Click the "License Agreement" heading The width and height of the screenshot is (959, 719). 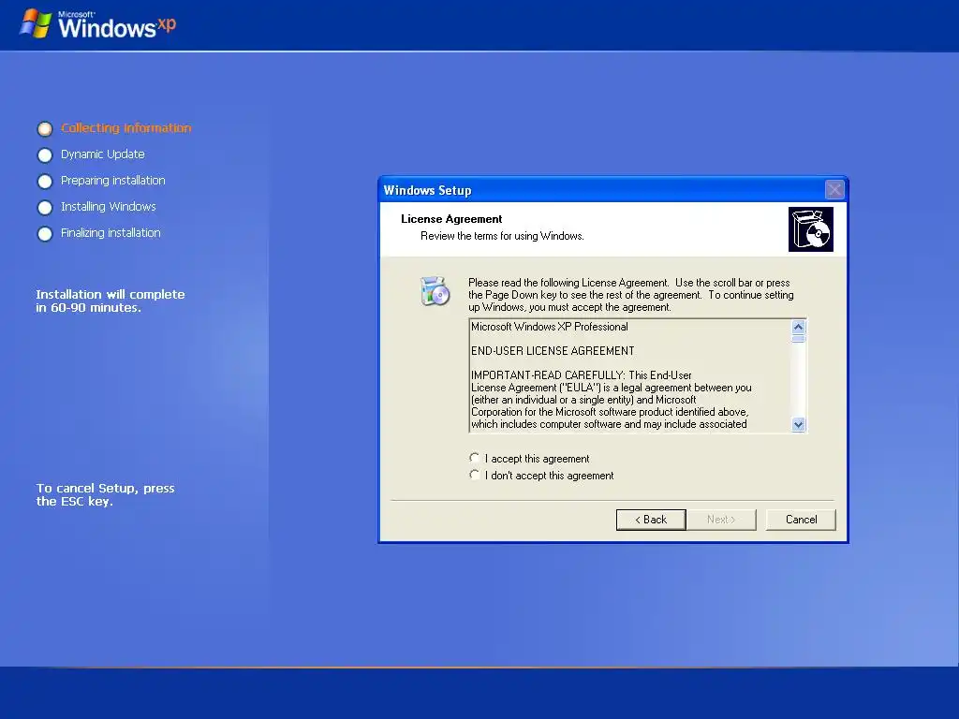pos(451,219)
